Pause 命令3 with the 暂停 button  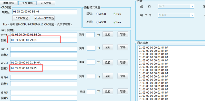click(123, 62)
